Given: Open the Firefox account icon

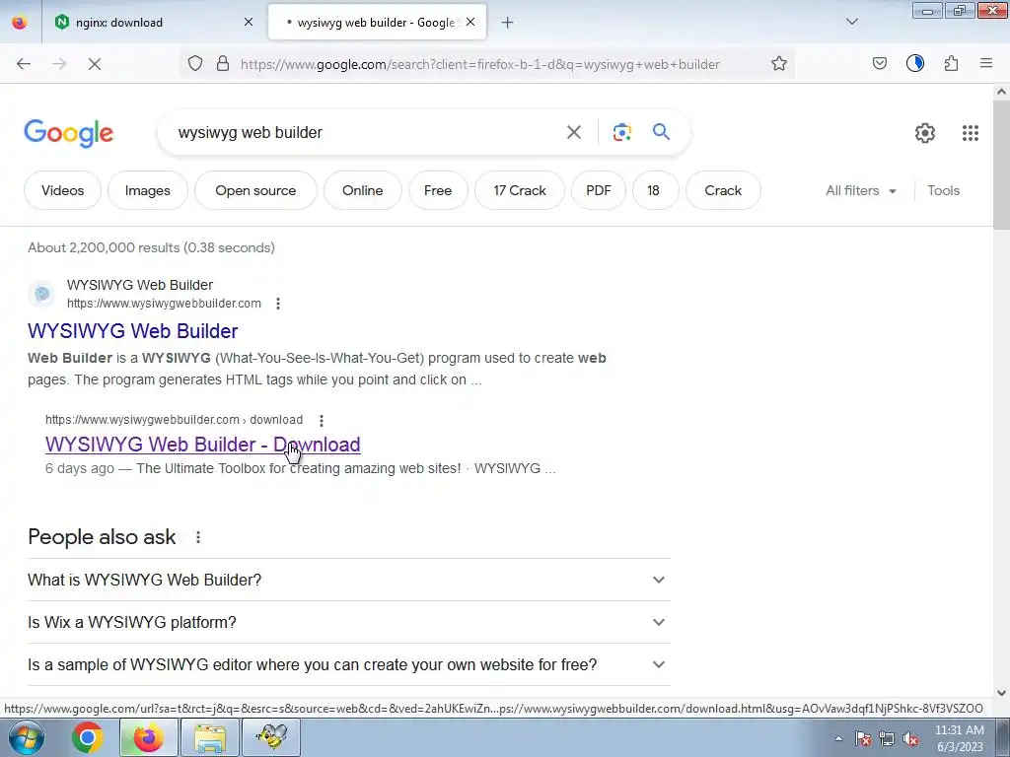Looking at the screenshot, I should pyautogui.click(x=914, y=63).
